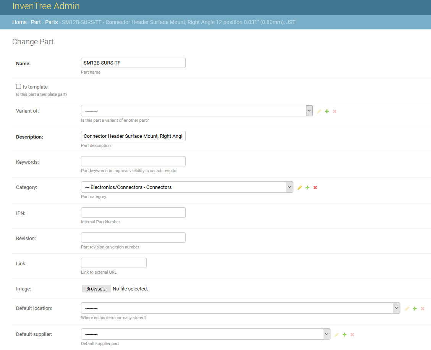Click the Browse button for Image
Screen dimensions: 431x350
[x=96, y=289]
